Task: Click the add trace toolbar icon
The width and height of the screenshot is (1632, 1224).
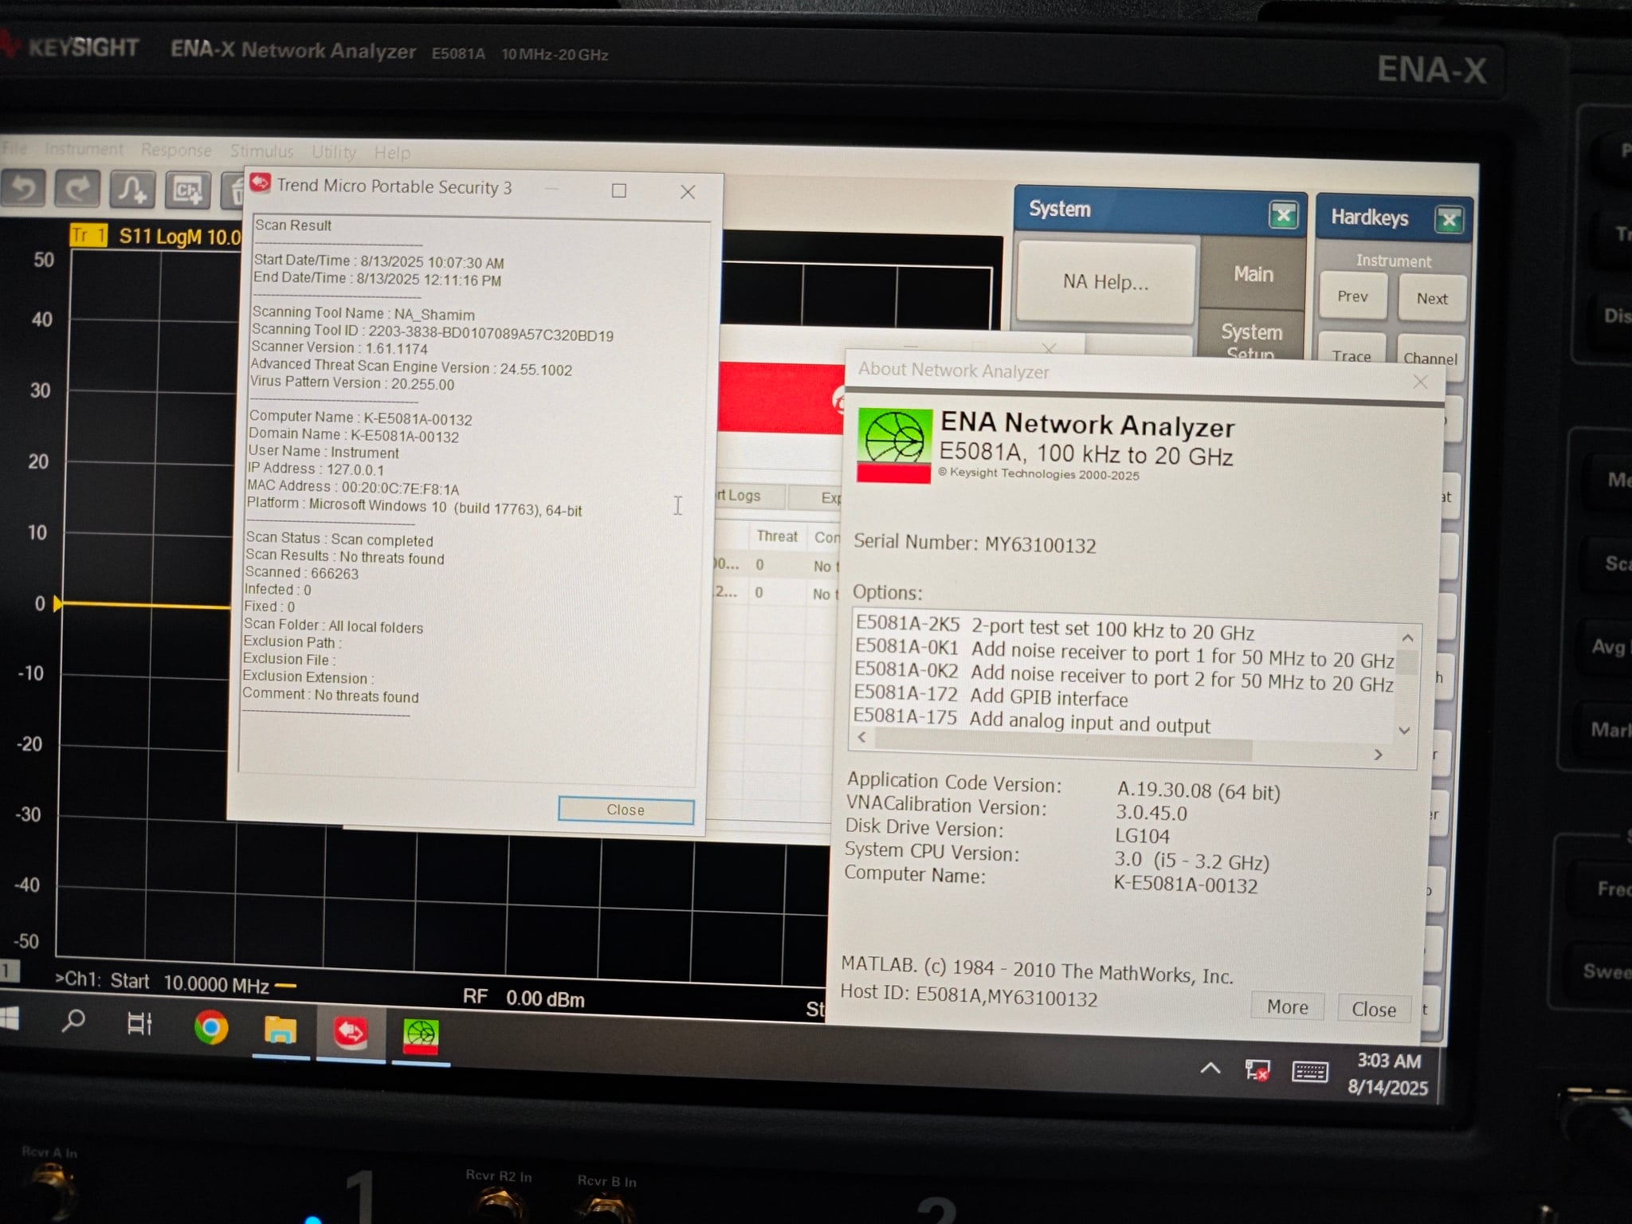Action: (132, 190)
